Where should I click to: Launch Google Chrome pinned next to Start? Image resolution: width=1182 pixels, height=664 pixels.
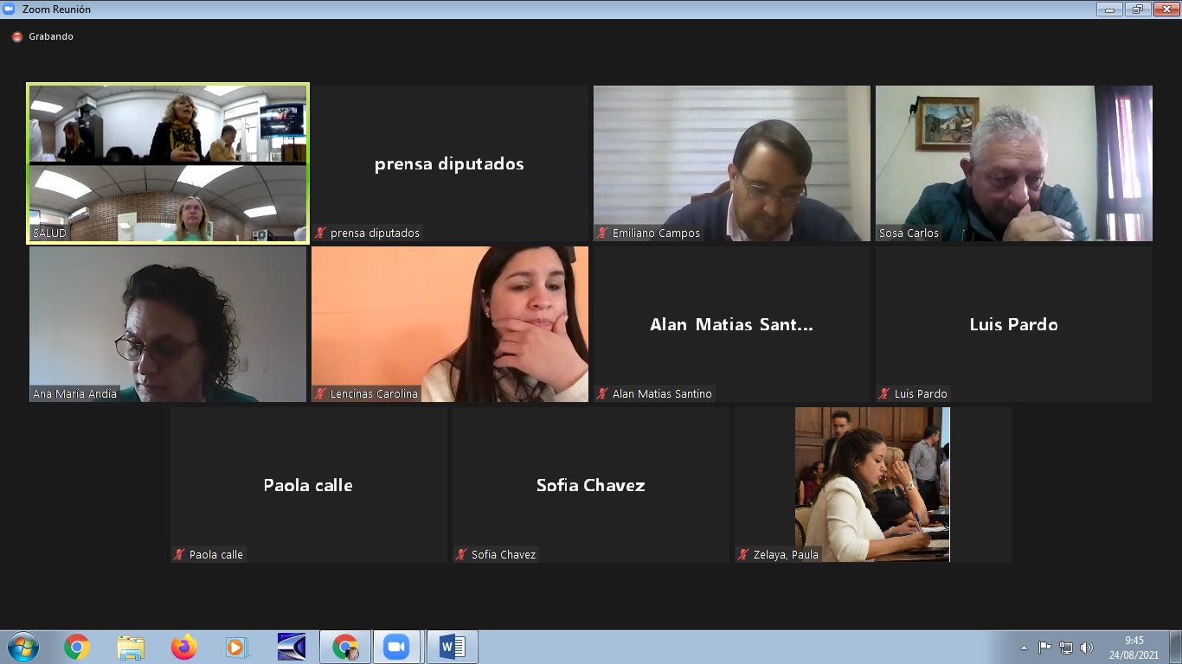click(77, 647)
